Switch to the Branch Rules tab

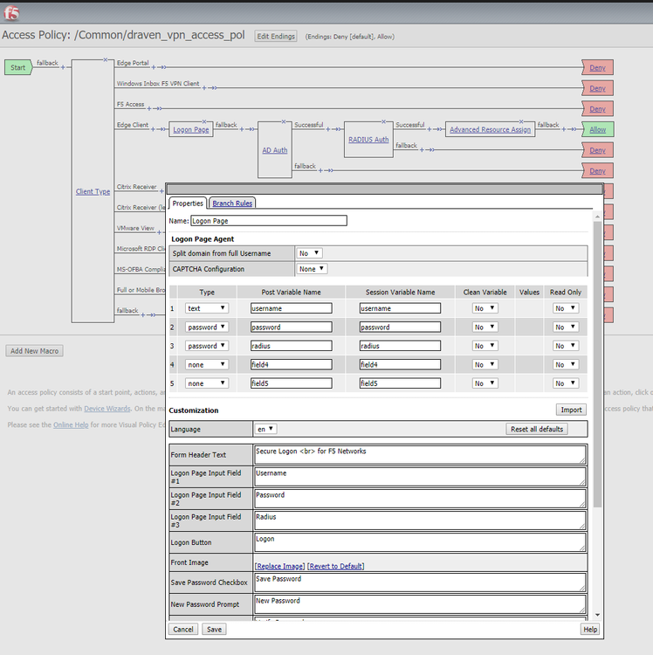232,203
